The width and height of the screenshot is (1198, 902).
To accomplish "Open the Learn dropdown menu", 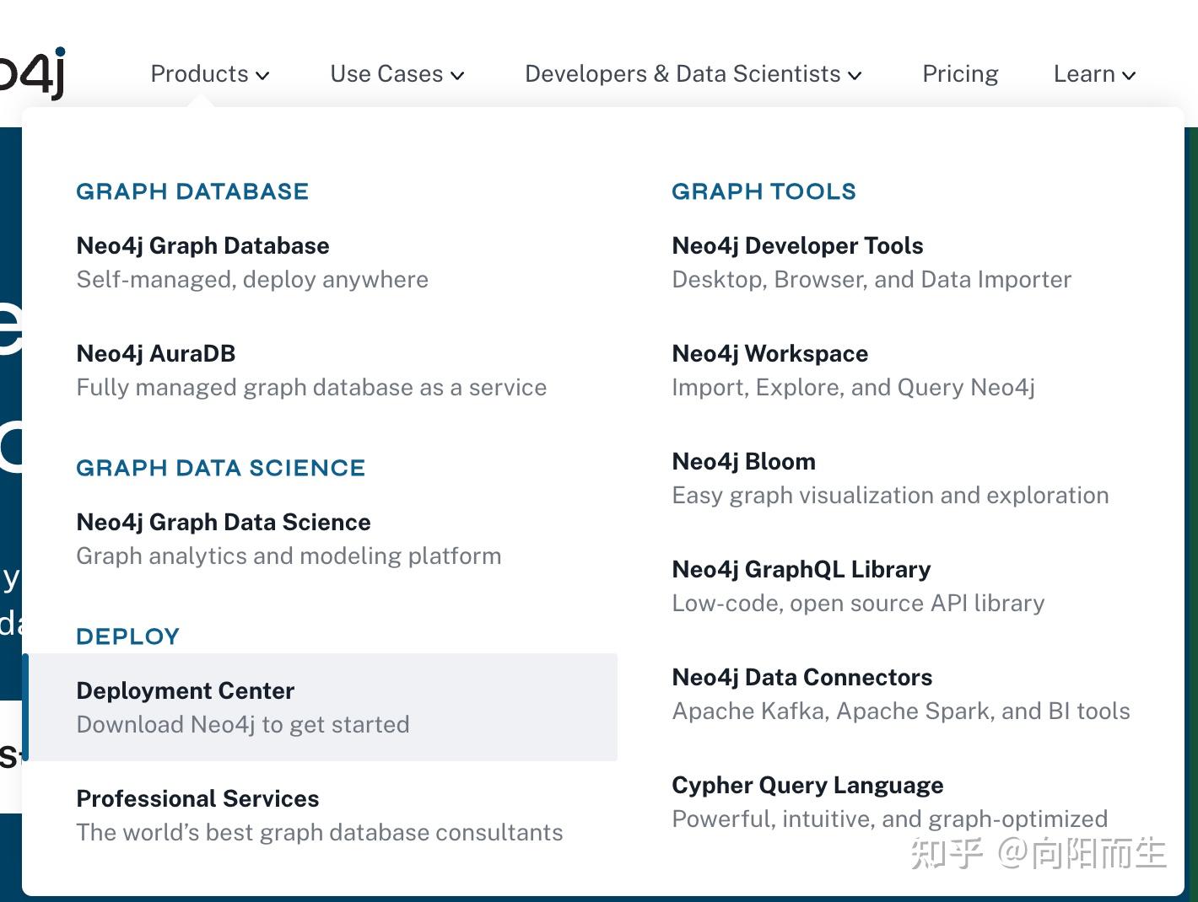I will (1094, 74).
